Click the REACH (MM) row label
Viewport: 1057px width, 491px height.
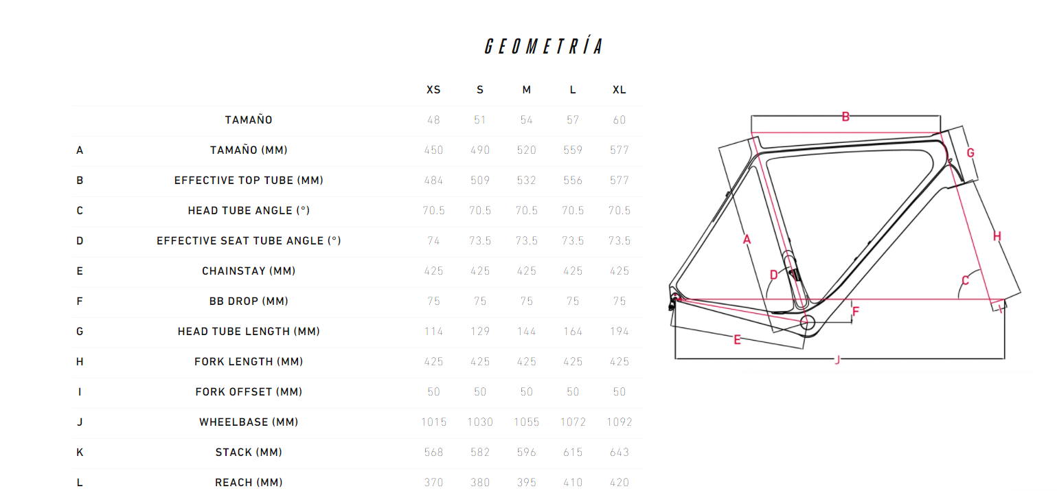click(x=249, y=483)
